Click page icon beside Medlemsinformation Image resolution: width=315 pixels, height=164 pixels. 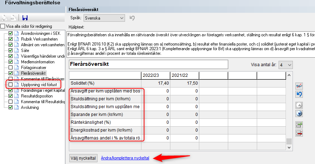[x=16, y=62]
